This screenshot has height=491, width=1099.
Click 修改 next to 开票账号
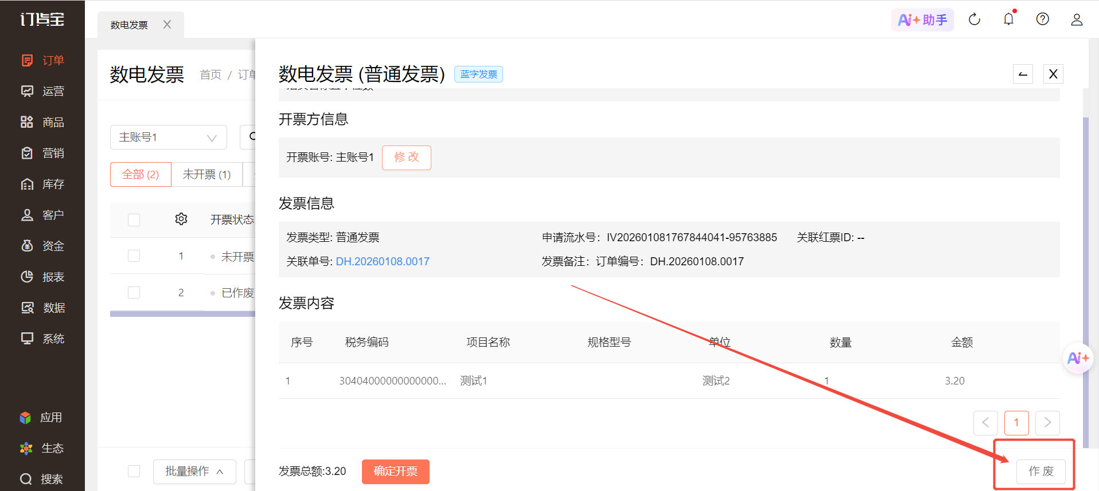pos(407,158)
